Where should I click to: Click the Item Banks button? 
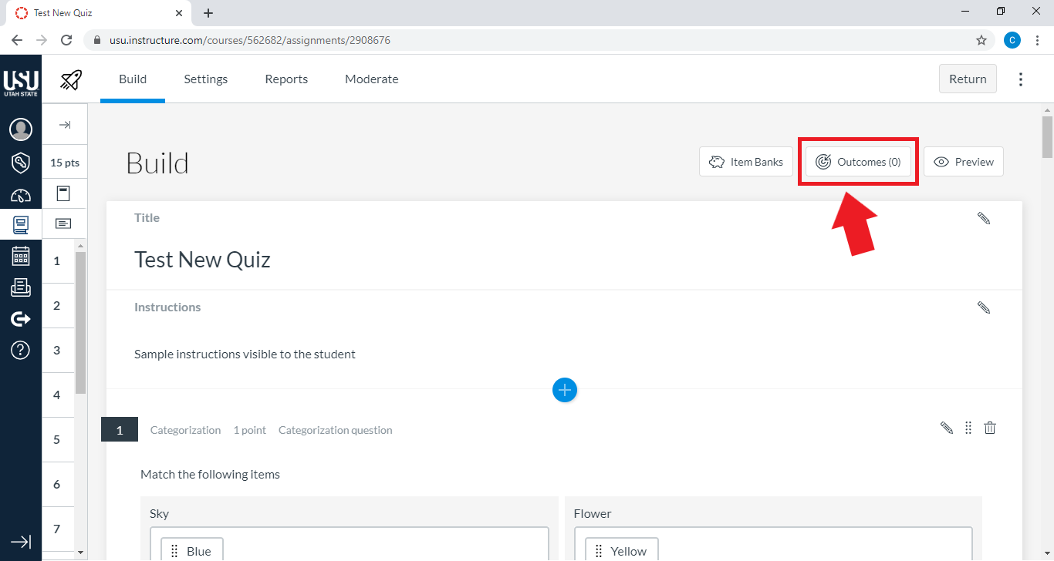pos(745,162)
